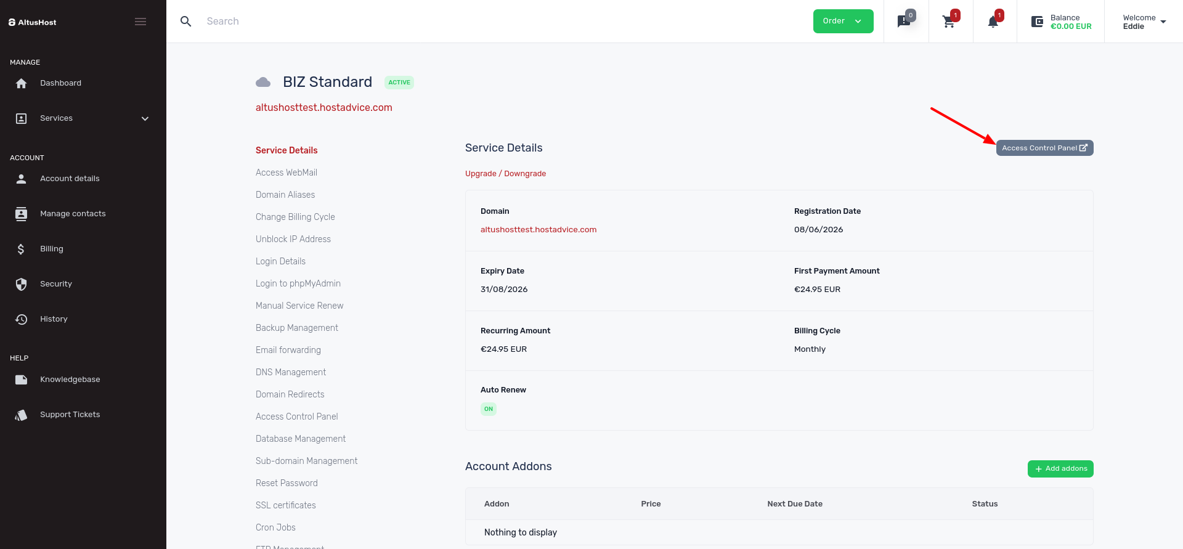The image size is (1183, 549).
Task: Select Access Control Panel in the service menu
Action: tap(297, 417)
